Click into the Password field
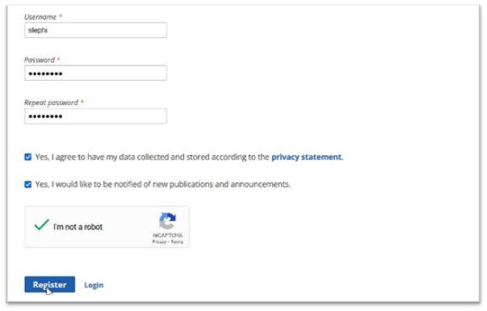This screenshot has height=311, width=487. (96, 73)
